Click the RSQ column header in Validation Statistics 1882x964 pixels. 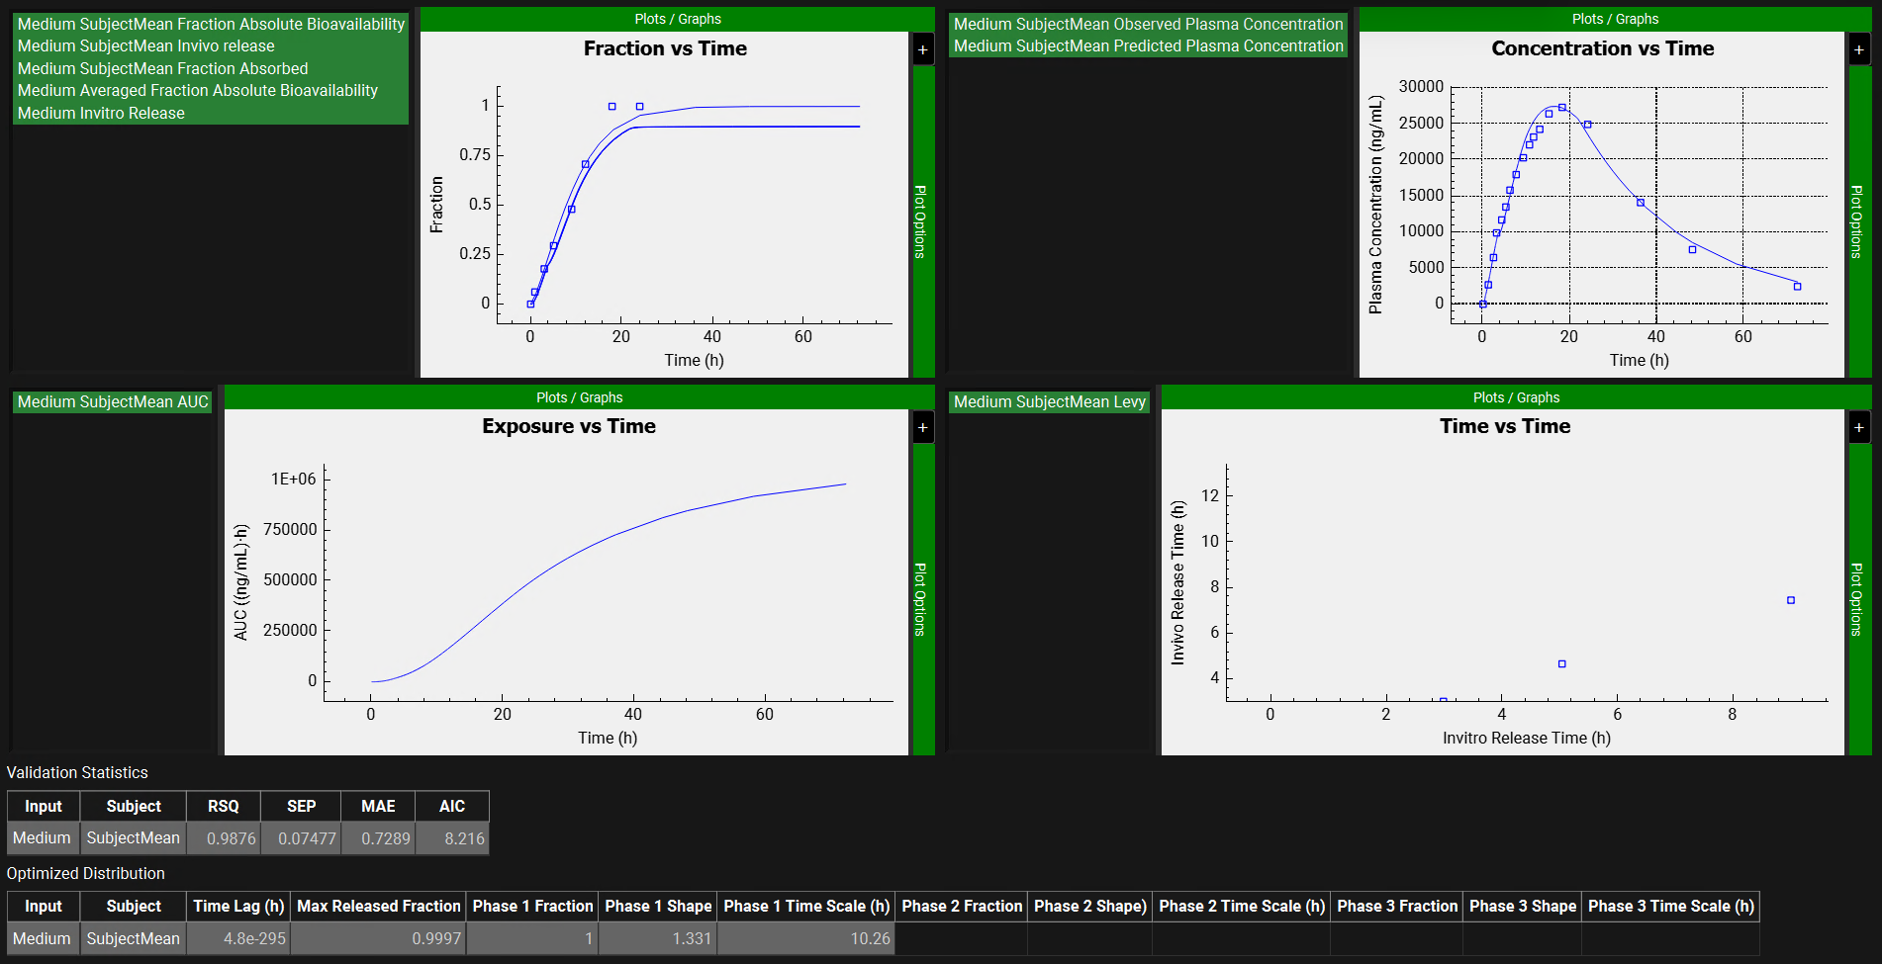coord(224,806)
